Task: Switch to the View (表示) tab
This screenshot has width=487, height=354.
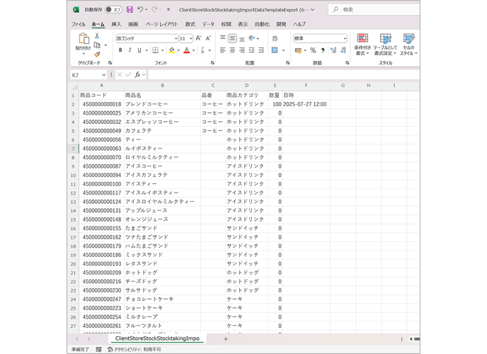Action: (x=243, y=24)
